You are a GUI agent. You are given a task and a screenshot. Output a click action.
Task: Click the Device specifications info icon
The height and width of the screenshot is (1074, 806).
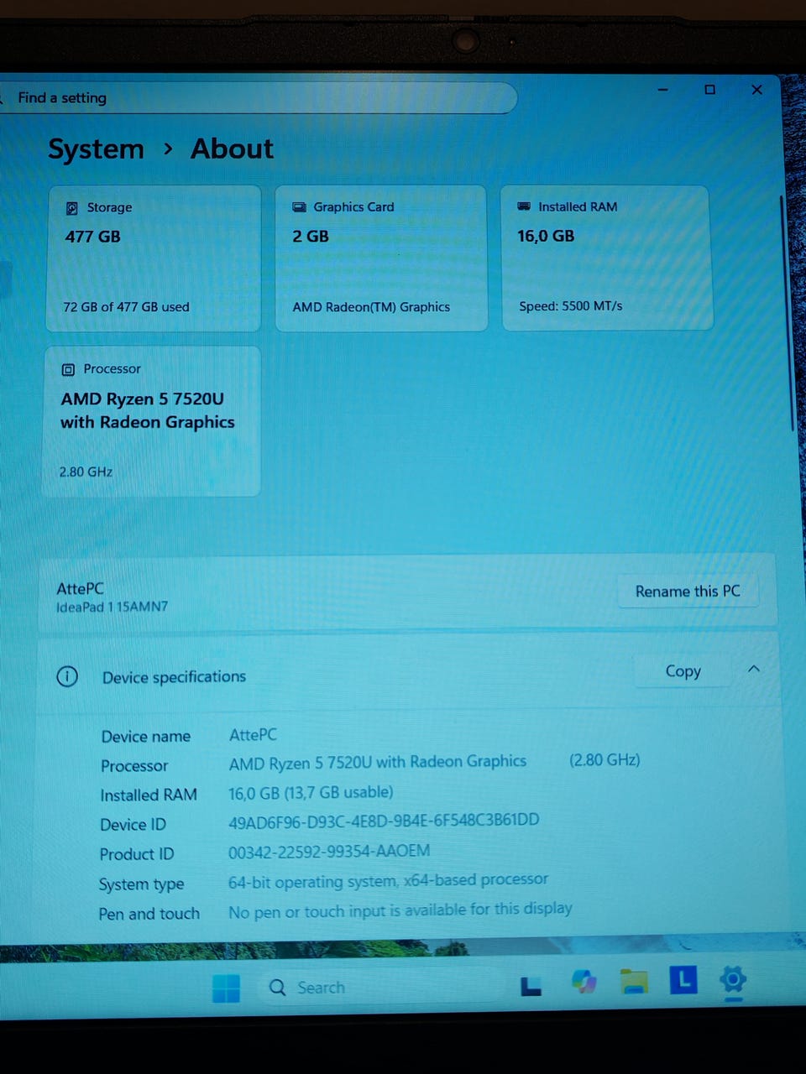pos(67,676)
